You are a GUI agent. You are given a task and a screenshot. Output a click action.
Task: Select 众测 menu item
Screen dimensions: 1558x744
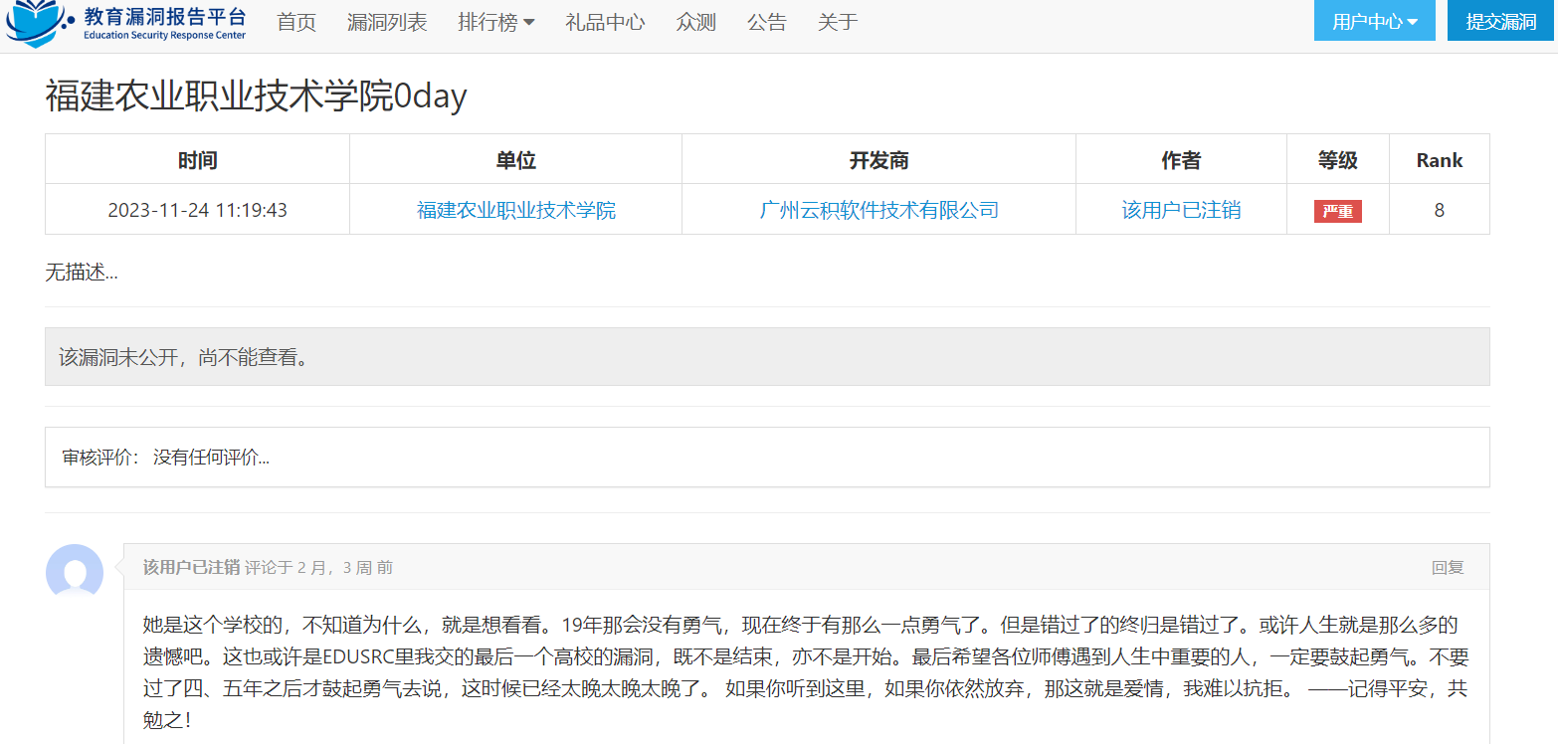pyautogui.click(x=695, y=22)
